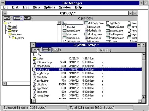Open the Options menu
The width and height of the screenshot is (149, 111).
49,7
